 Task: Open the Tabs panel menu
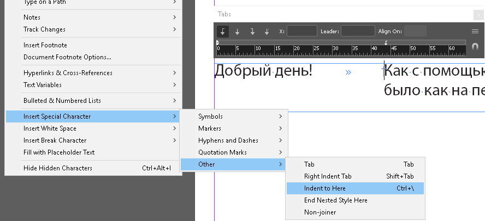(475, 31)
